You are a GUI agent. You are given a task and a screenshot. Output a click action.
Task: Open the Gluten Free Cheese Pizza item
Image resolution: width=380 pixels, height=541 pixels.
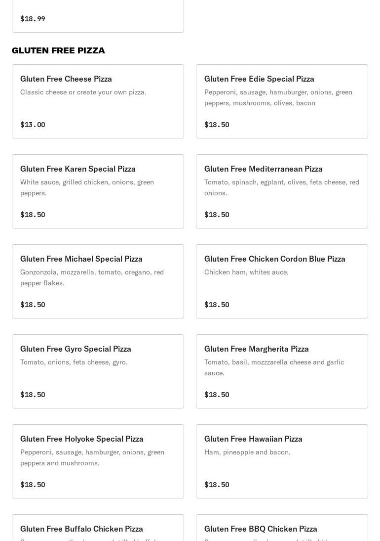click(98, 101)
